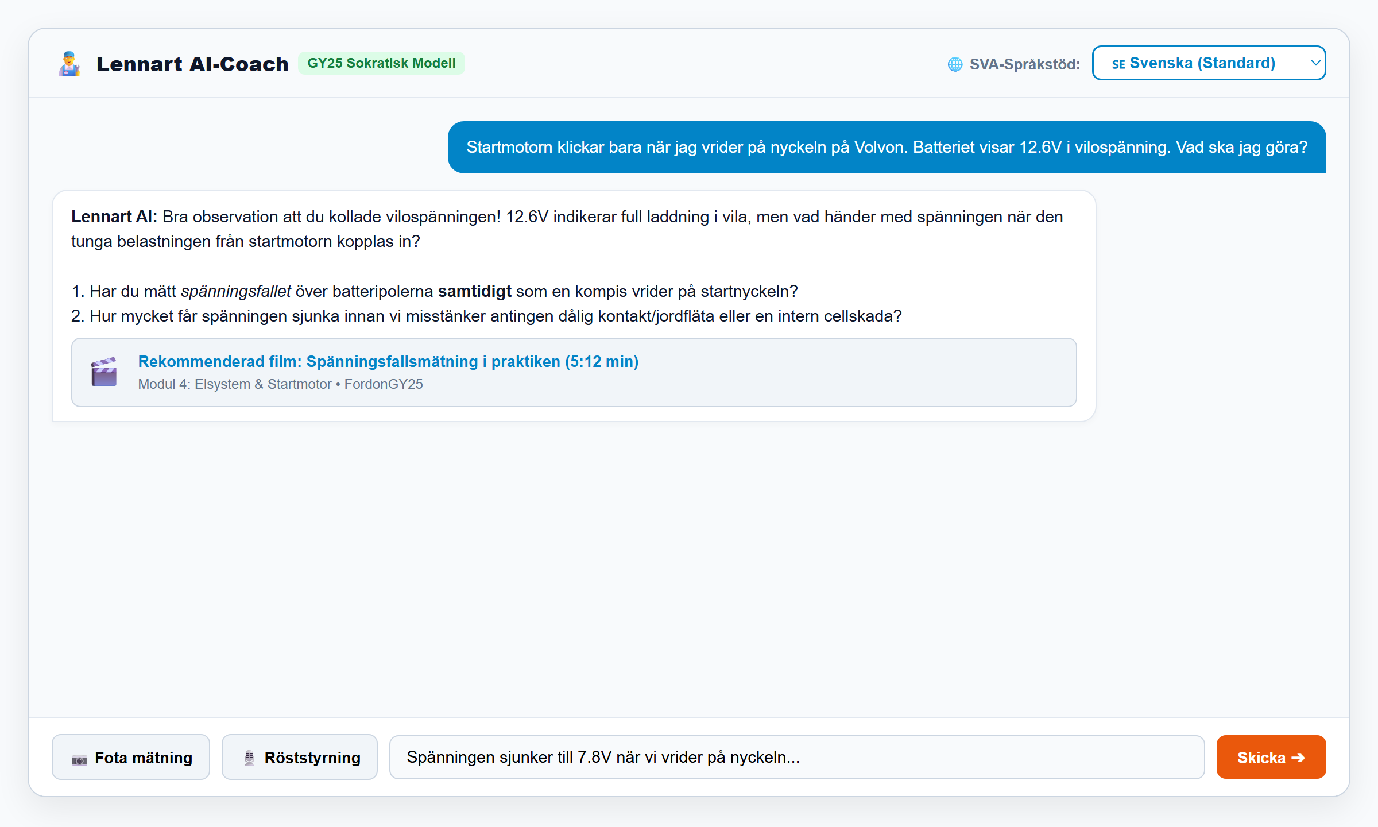Click the Fota mätning button
Viewport: 1378px width, 827px height.
pyautogui.click(x=131, y=757)
